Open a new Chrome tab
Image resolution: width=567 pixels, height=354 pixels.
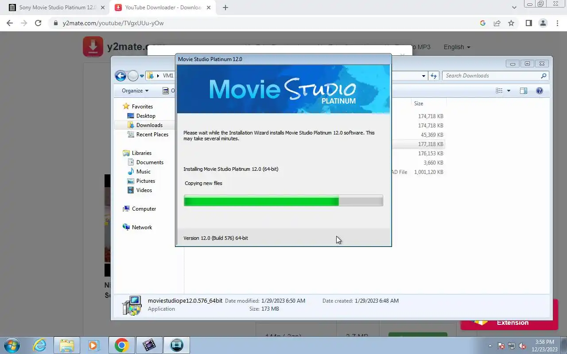tap(225, 8)
